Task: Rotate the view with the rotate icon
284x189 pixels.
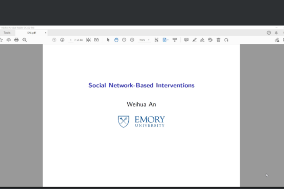Action: click(226, 40)
